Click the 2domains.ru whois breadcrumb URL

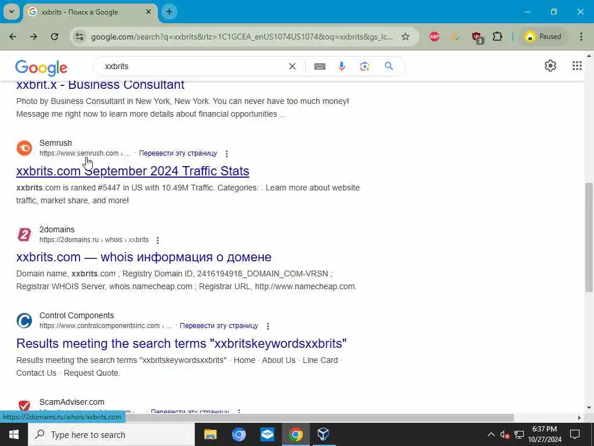tap(94, 240)
